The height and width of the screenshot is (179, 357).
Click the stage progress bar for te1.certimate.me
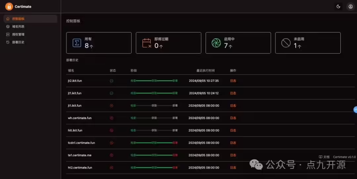tap(154, 155)
